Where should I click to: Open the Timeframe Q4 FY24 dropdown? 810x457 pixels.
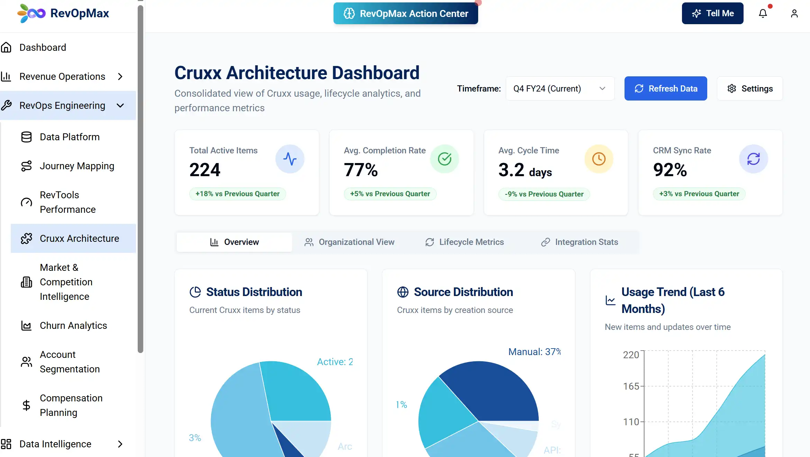[x=560, y=88]
